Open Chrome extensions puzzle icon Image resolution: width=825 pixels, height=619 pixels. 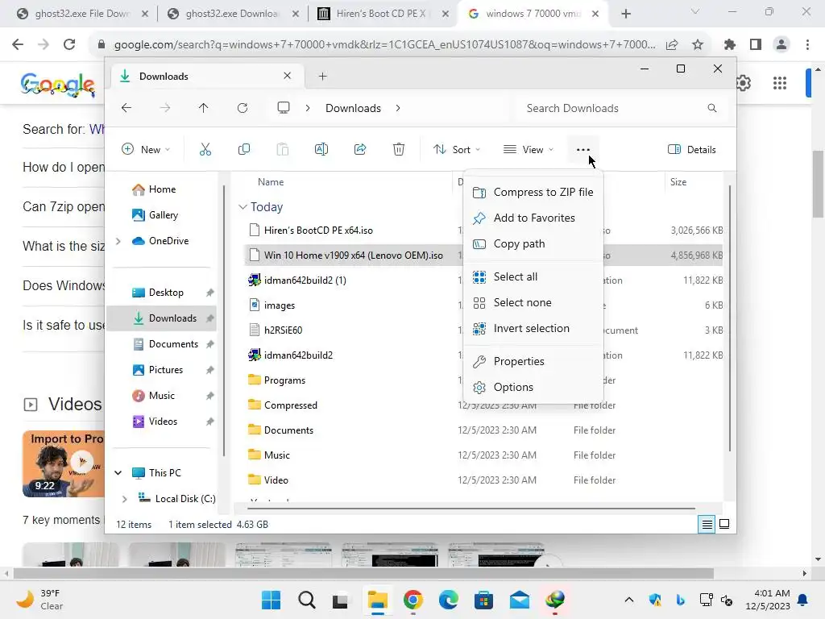(729, 45)
